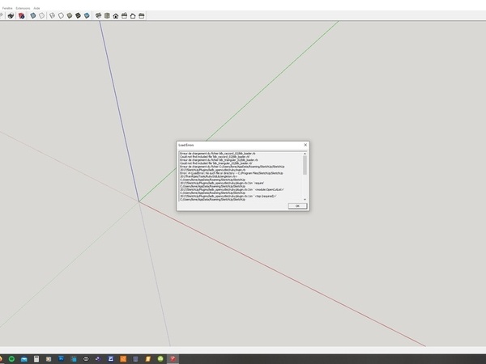Select the Front view house icon
Viewport: 486px width, 364px height.
[116, 15]
